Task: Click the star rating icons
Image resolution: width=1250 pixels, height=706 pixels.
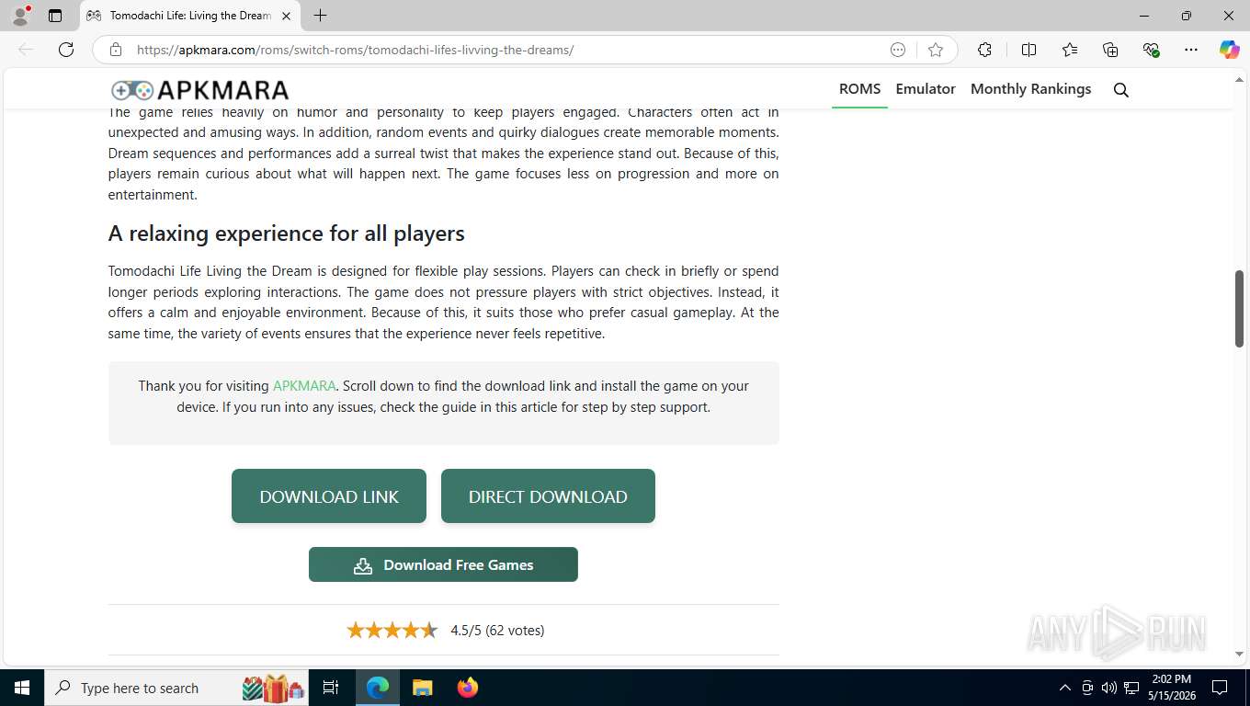Action: [x=392, y=631]
